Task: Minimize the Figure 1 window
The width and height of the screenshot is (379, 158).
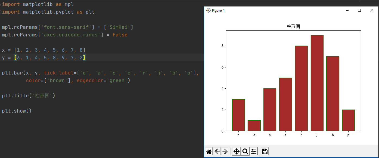Action: 347,10
